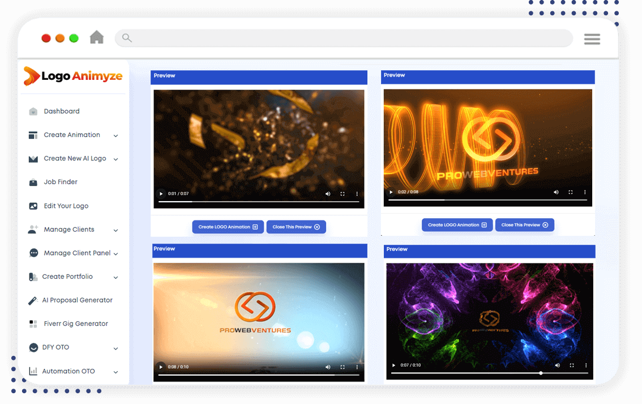Image resolution: width=642 pixels, height=404 pixels.
Task: Click Close This Preview under the second preview
Action: pos(524,225)
